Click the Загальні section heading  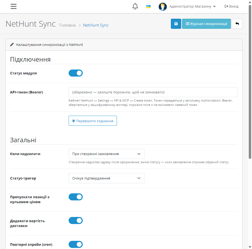click(23, 140)
